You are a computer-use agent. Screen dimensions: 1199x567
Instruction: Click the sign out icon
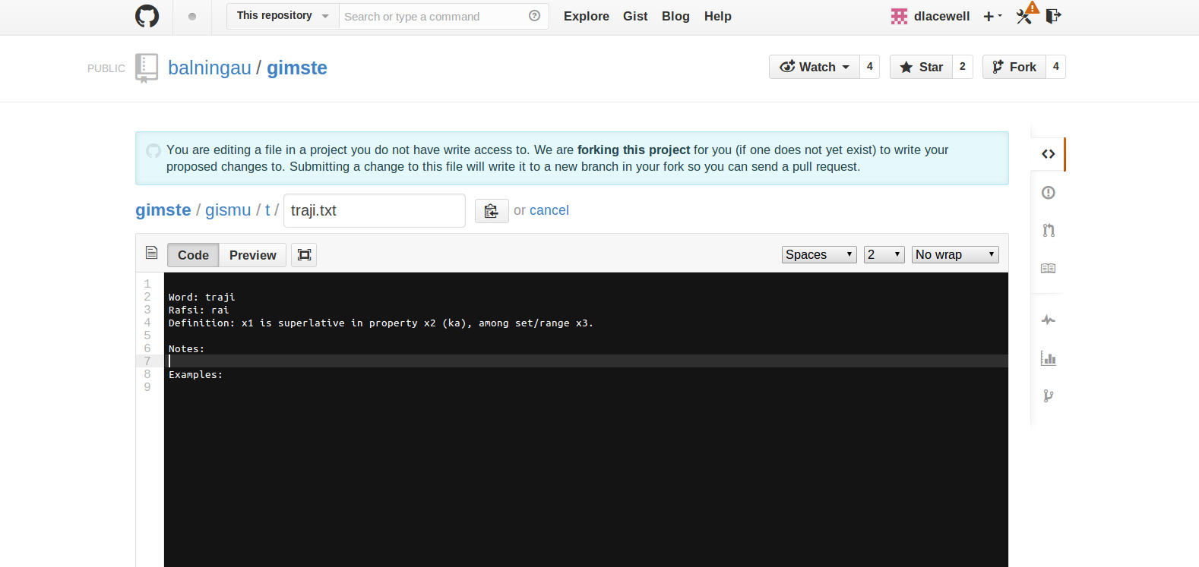1053,16
